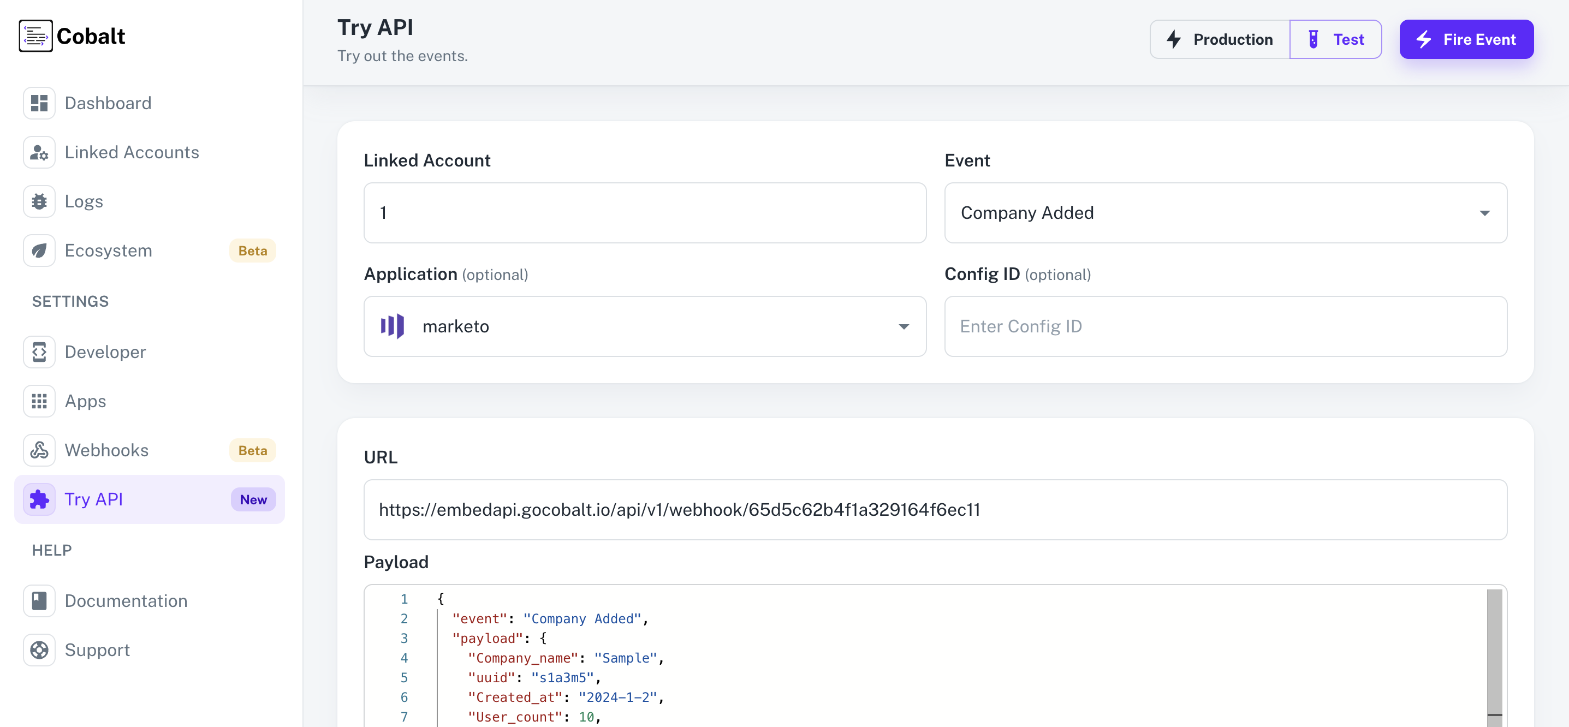The image size is (1569, 727).
Task: Open the Documentation book icon
Action: pos(39,601)
